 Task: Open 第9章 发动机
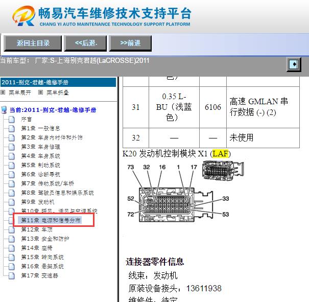(x=38, y=202)
